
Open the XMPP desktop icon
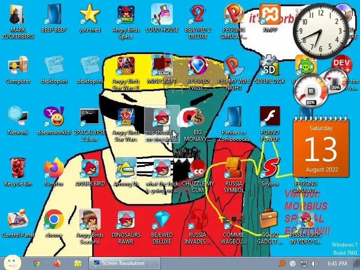click(270, 18)
